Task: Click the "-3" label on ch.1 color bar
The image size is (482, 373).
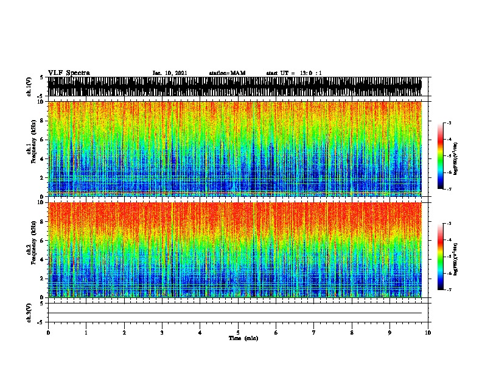Action: pos(449,123)
